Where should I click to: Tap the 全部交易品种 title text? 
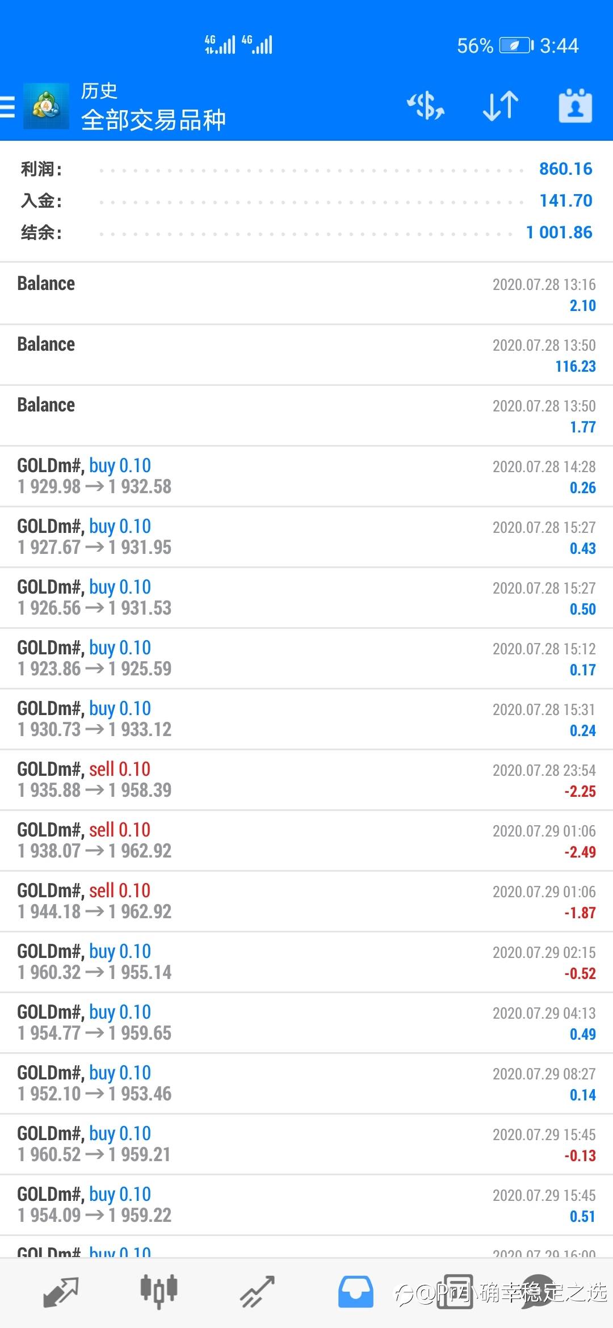(153, 120)
